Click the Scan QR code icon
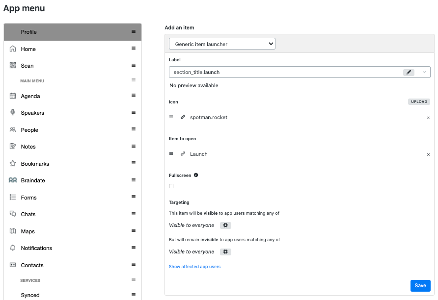This screenshot has width=438, height=300. click(x=13, y=65)
